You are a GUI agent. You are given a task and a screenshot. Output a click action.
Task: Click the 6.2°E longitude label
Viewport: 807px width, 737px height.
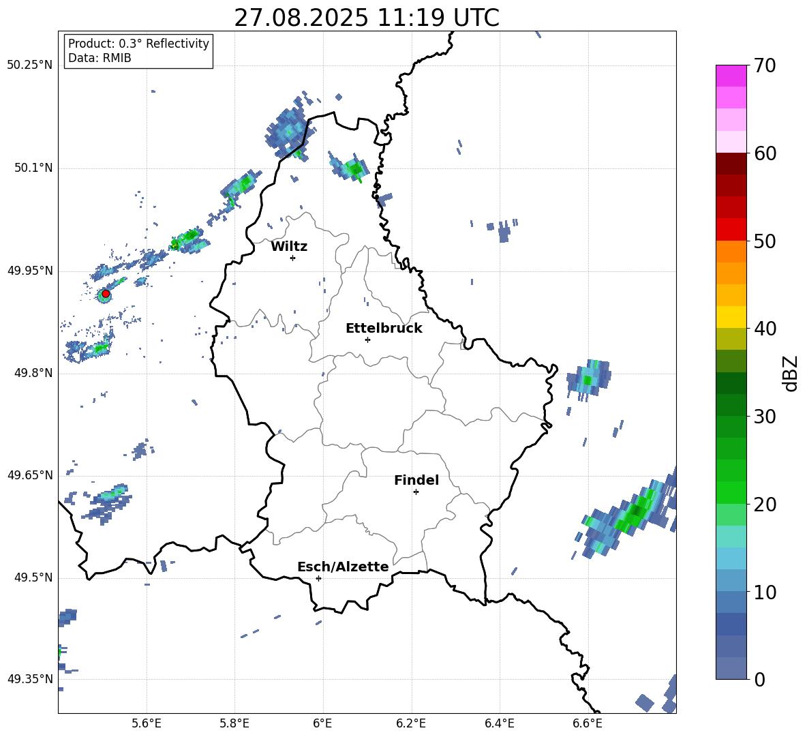(x=411, y=723)
